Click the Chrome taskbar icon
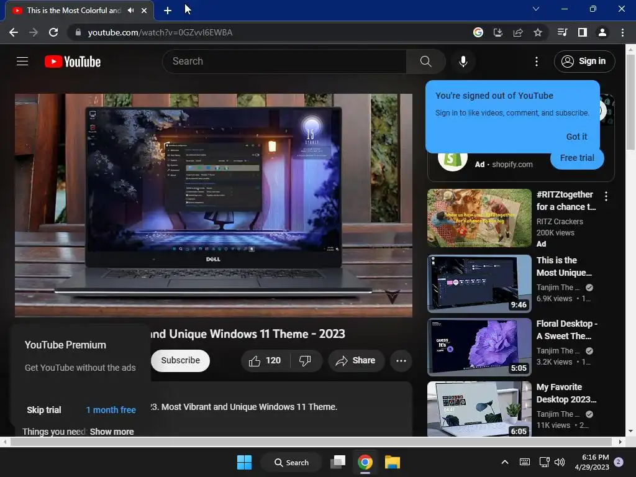Screen dimensions: 636x477 [x=365, y=462]
